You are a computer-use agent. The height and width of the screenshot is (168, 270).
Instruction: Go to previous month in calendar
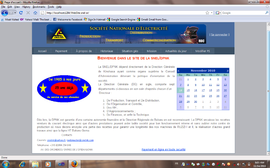(x=179, y=71)
